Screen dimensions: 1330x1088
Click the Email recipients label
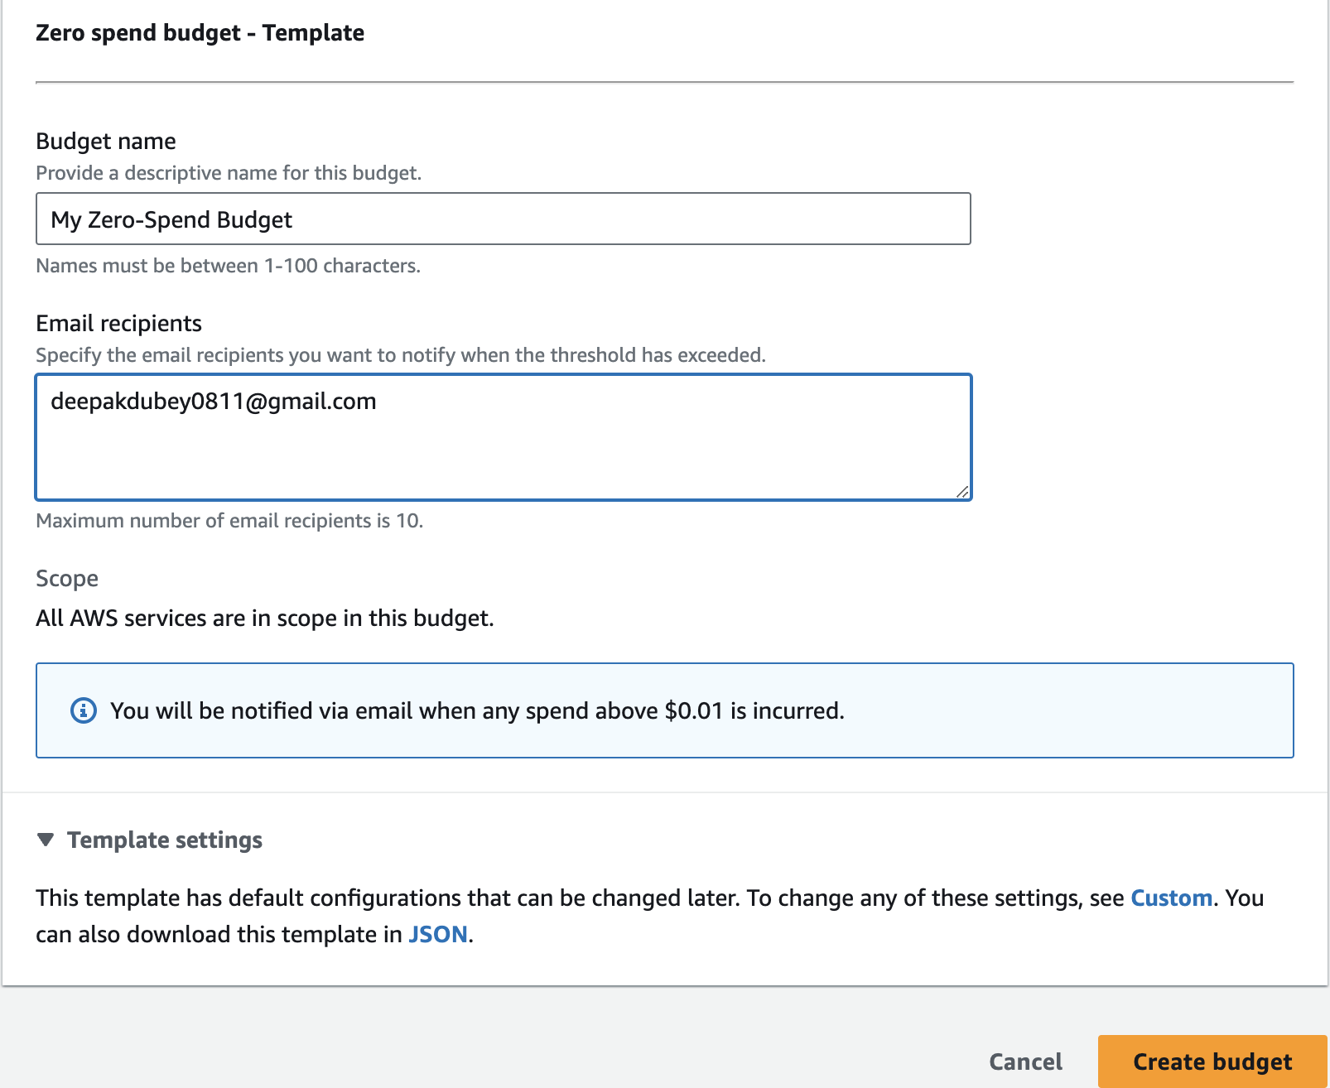(x=118, y=323)
